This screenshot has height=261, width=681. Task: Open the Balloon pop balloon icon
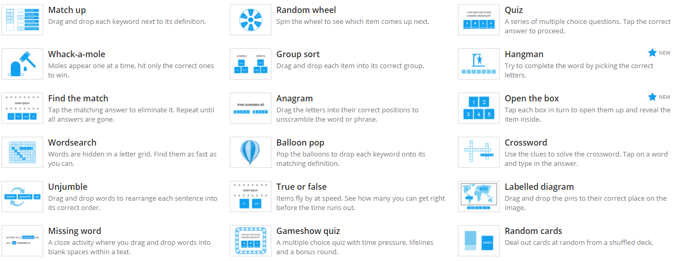pos(251,152)
